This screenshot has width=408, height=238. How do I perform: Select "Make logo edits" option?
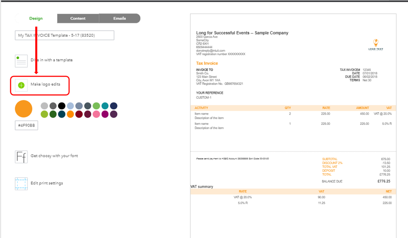45,85
